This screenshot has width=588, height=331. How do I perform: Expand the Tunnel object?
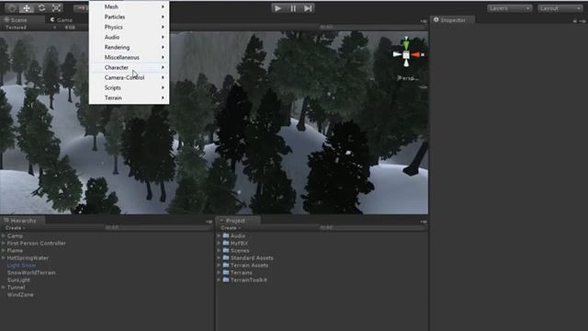pos(4,287)
